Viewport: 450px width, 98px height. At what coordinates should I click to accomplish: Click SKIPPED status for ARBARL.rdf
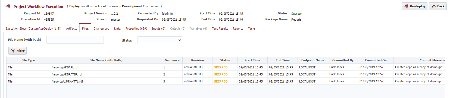(221, 67)
